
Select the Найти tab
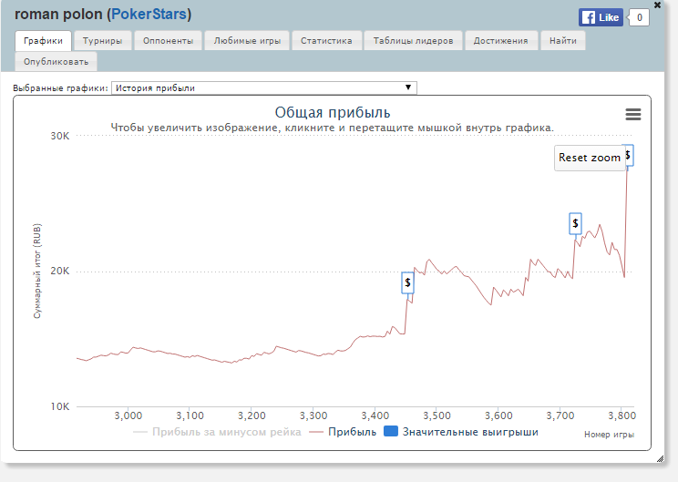click(563, 41)
